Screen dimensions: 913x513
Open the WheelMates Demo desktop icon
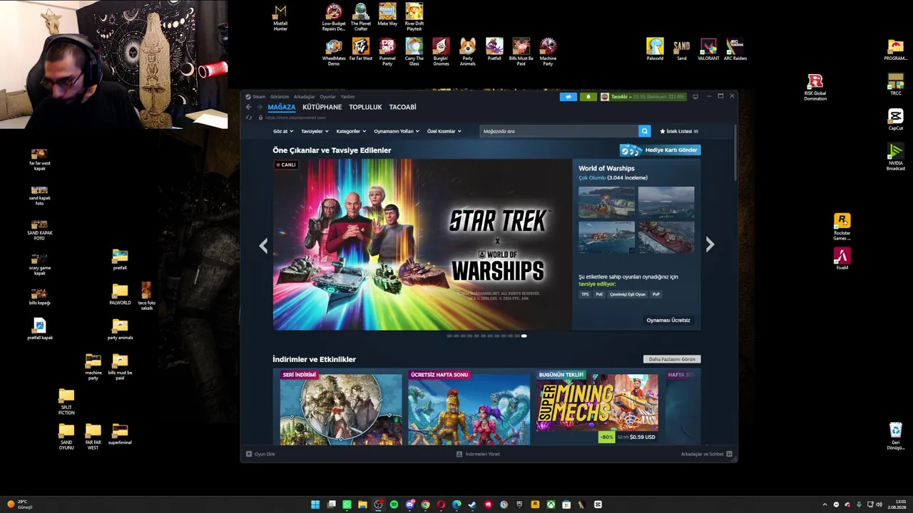click(334, 53)
